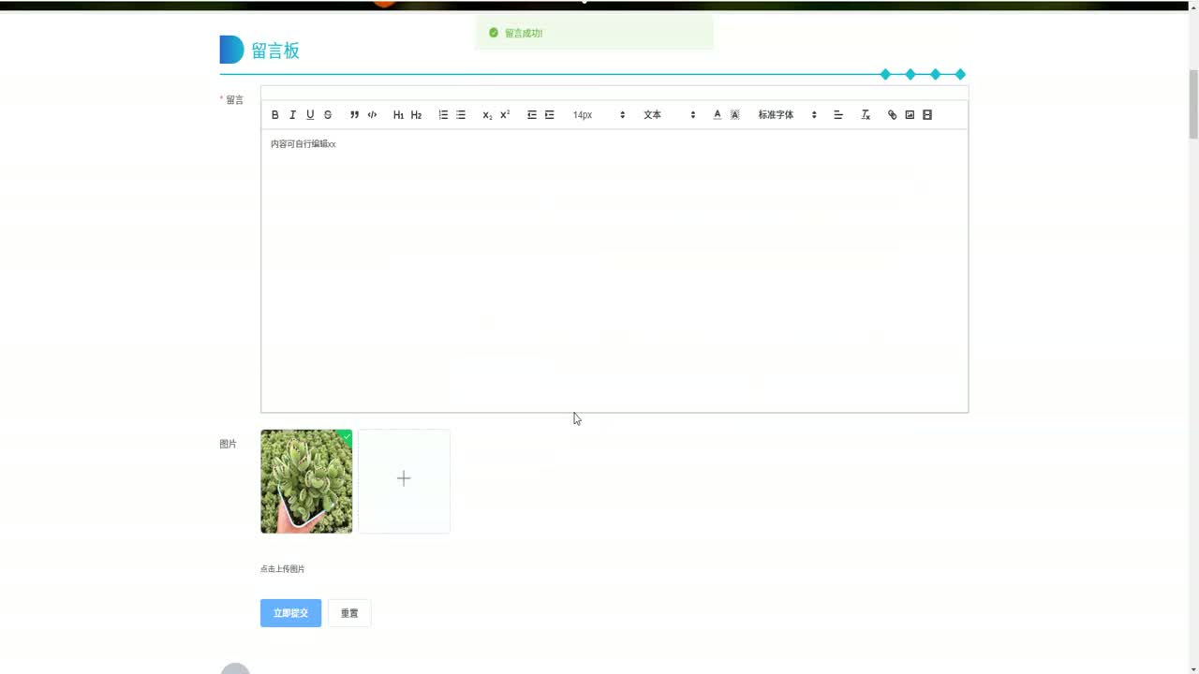Open the text alignment options
Viewport: 1199px width, 674px height.
(x=838, y=115)
